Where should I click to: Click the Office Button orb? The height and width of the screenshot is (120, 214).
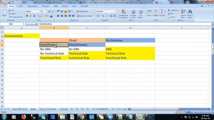(x=3, y=3)
